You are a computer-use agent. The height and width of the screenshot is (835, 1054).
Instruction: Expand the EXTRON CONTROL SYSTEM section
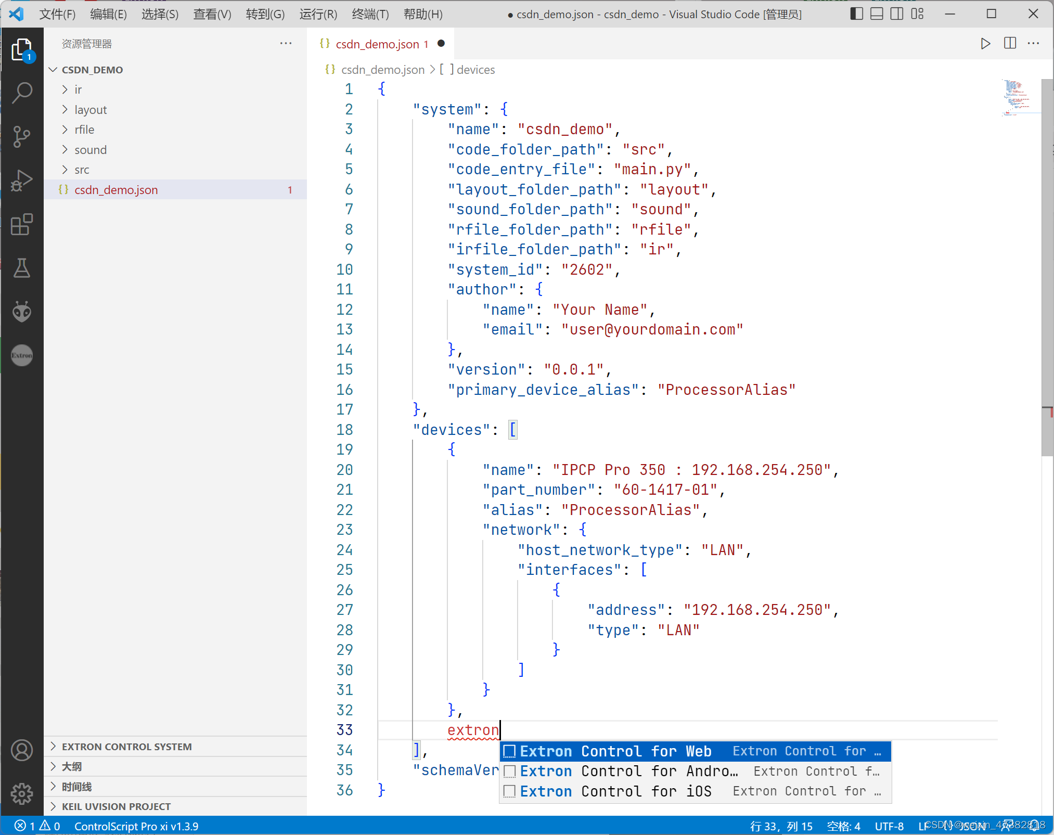click(x=126, y=747)
